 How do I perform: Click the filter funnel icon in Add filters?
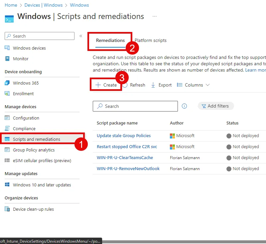coord(204,106)
